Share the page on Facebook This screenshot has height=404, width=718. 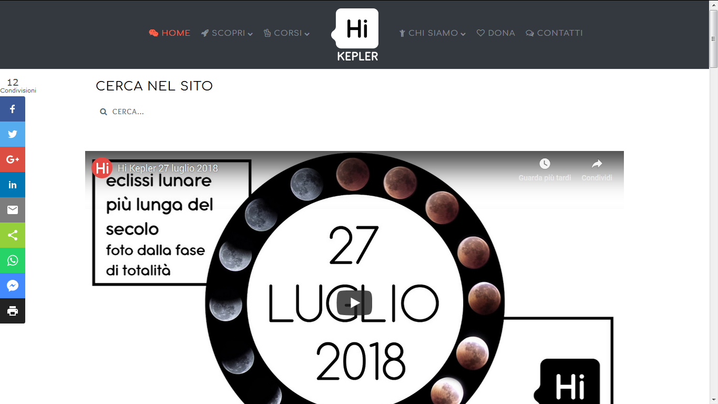point(13,109)
